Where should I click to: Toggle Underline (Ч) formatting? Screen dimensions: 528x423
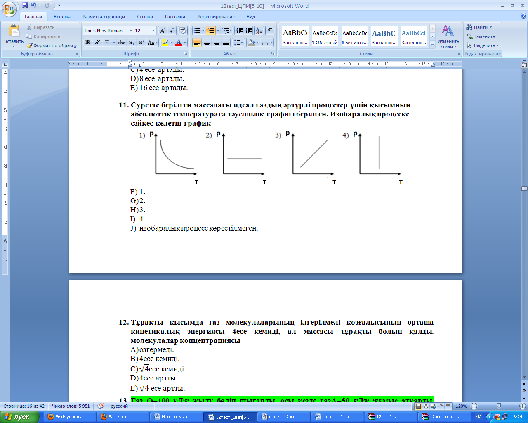107,42
